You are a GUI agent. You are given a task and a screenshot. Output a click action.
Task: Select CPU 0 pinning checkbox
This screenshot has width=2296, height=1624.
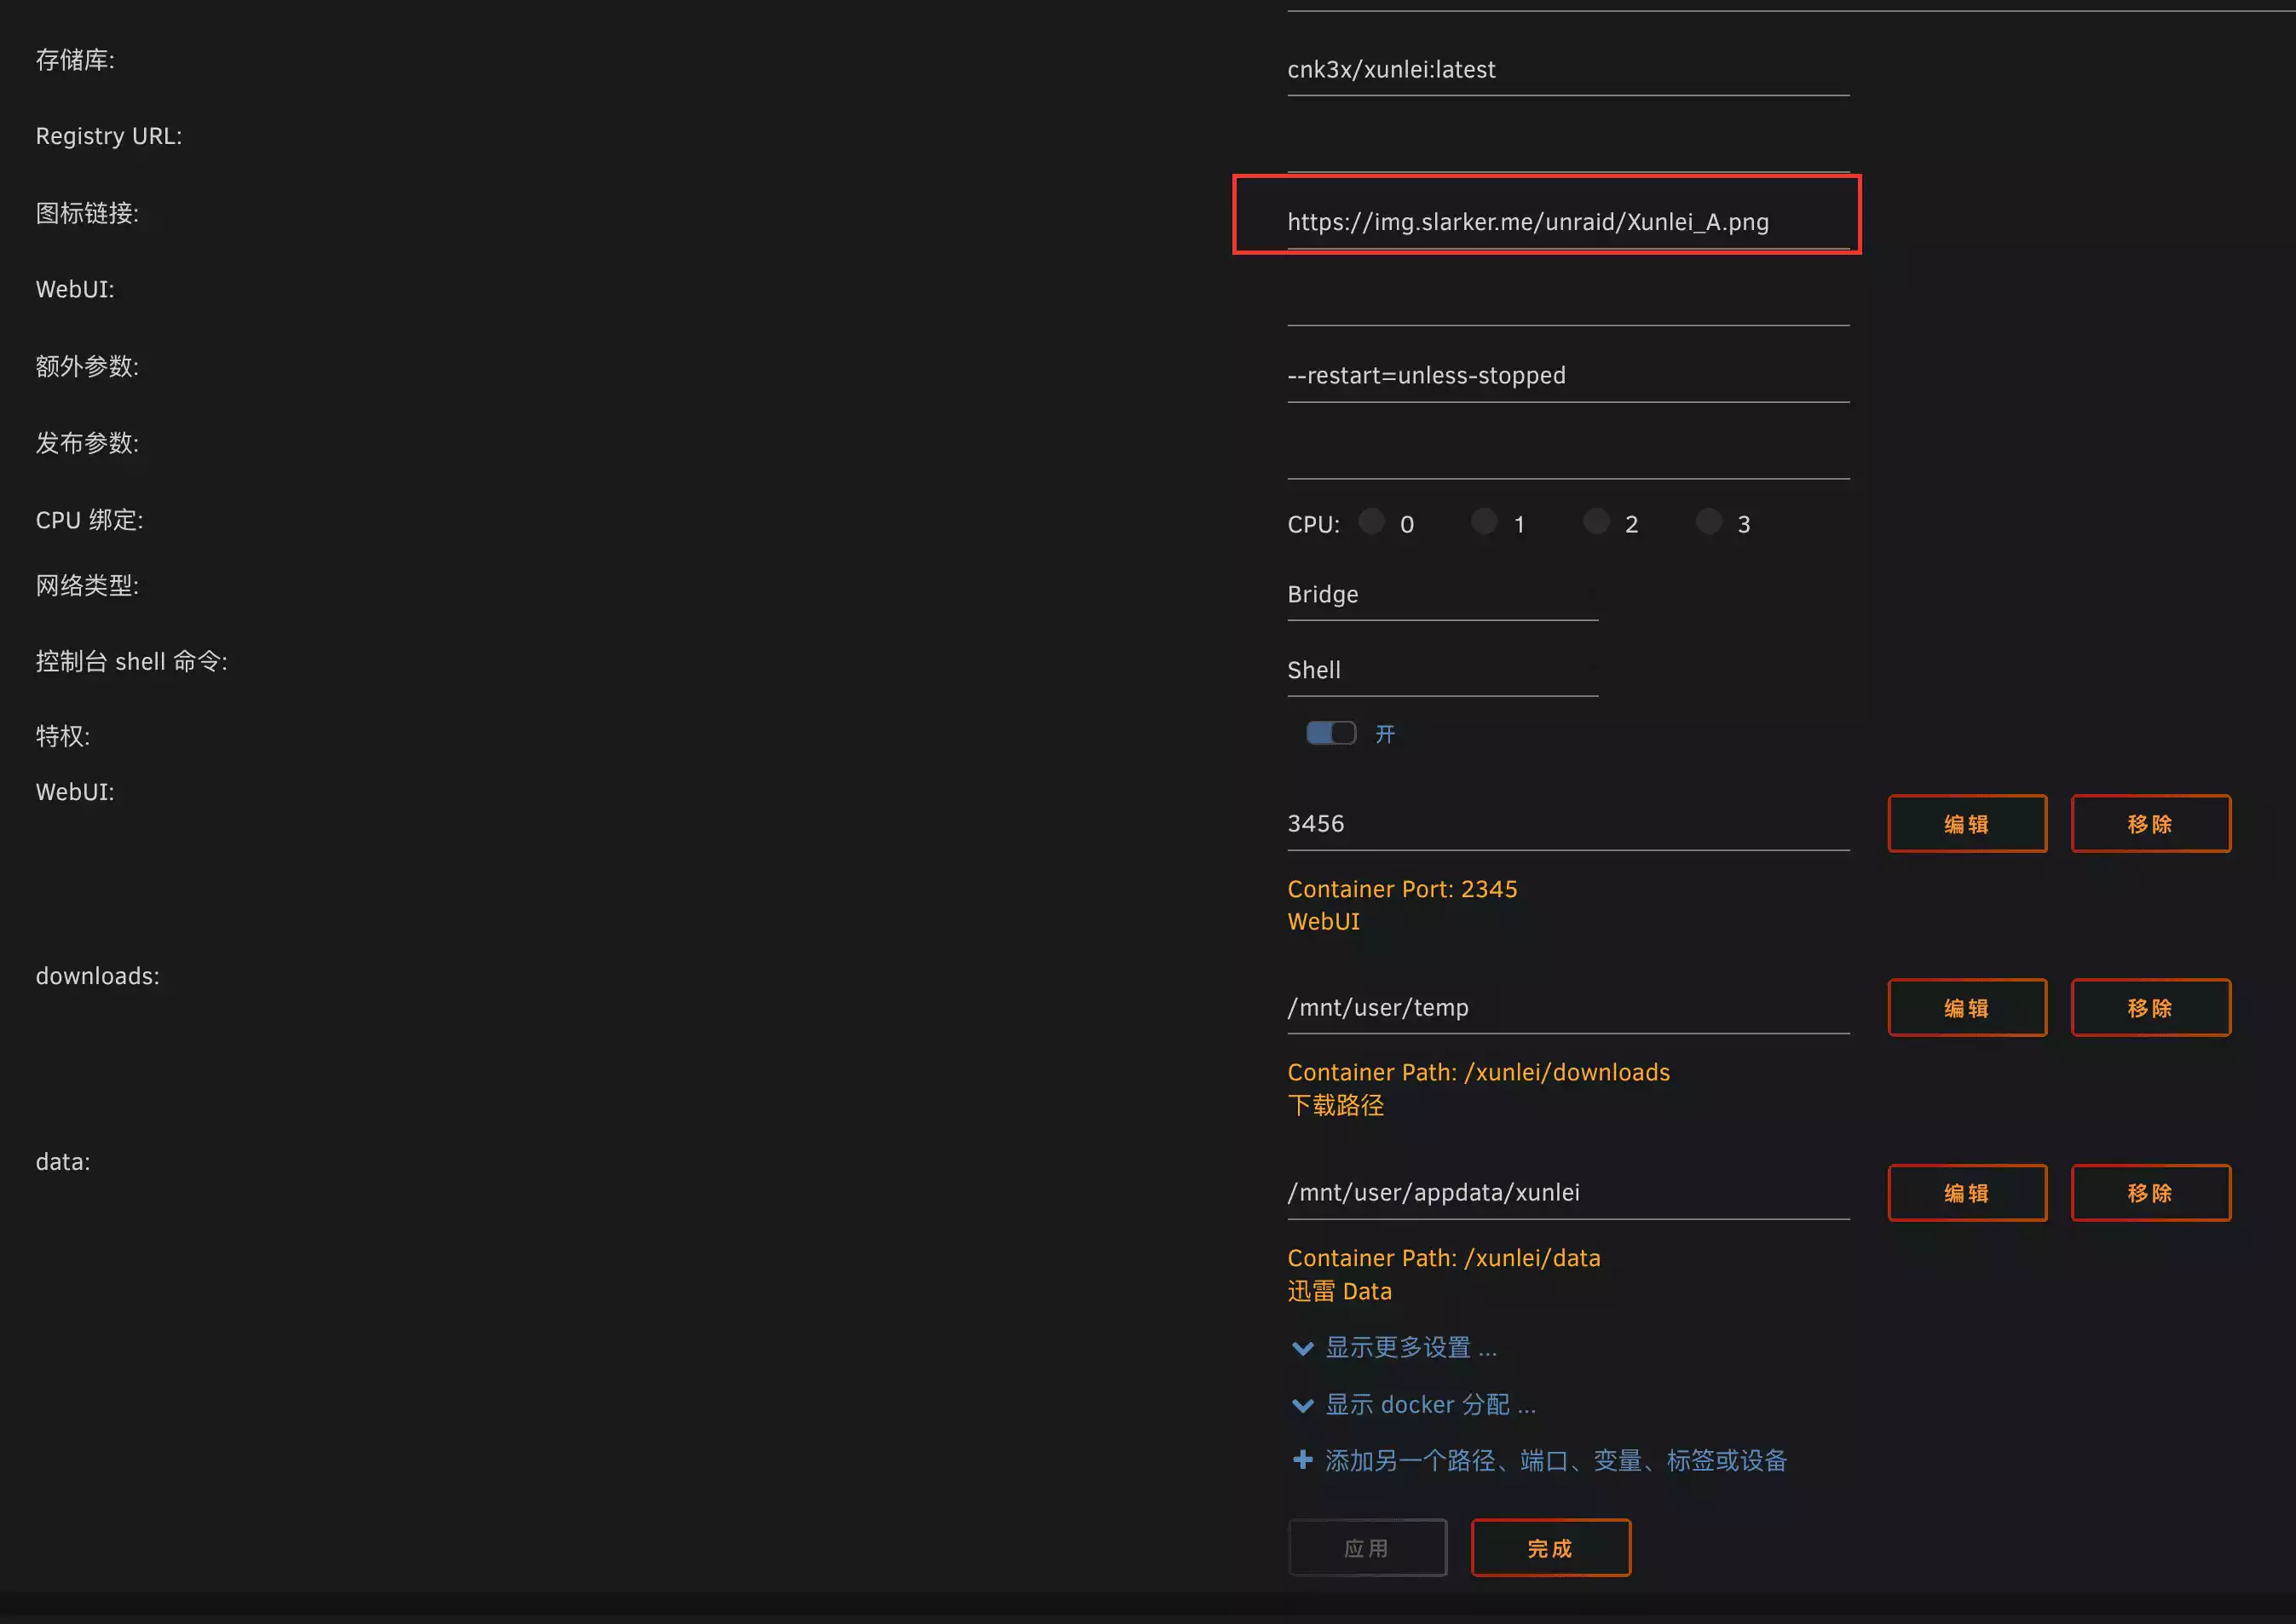pyautogui.click(x=1372, y=521)
